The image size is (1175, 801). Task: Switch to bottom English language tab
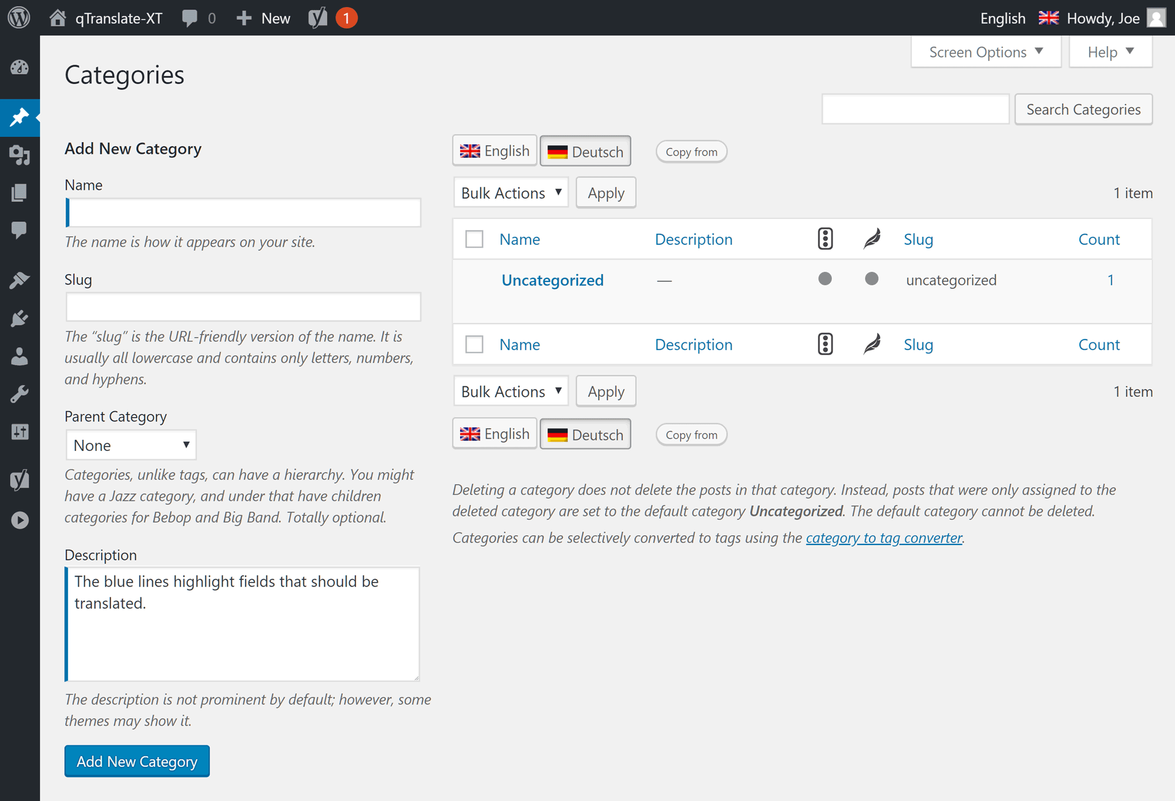pos(495,434)
